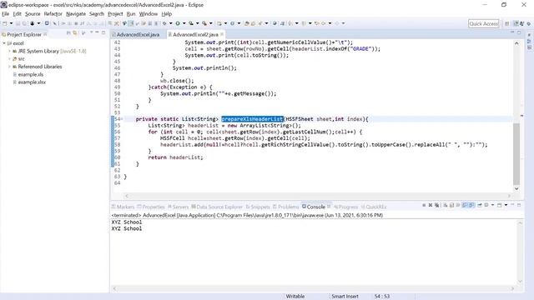Click the Debug bug icon
534x300 pixels.
click(164, 23)
